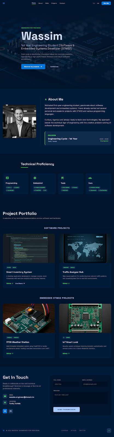Click the Send Transmission button

pyautogui.click(x=66, y=409)
